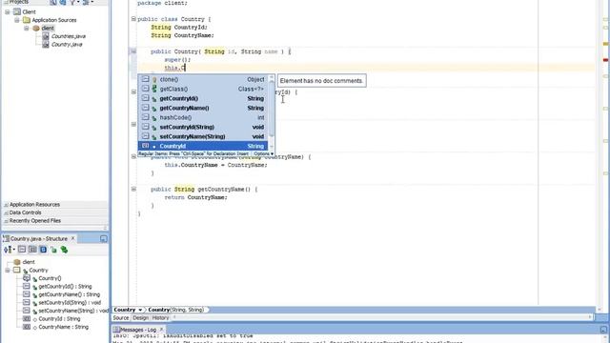Minimize the Messages Log panel icon
The width and height of the screenshot is (610, 343).
(603, 330)
